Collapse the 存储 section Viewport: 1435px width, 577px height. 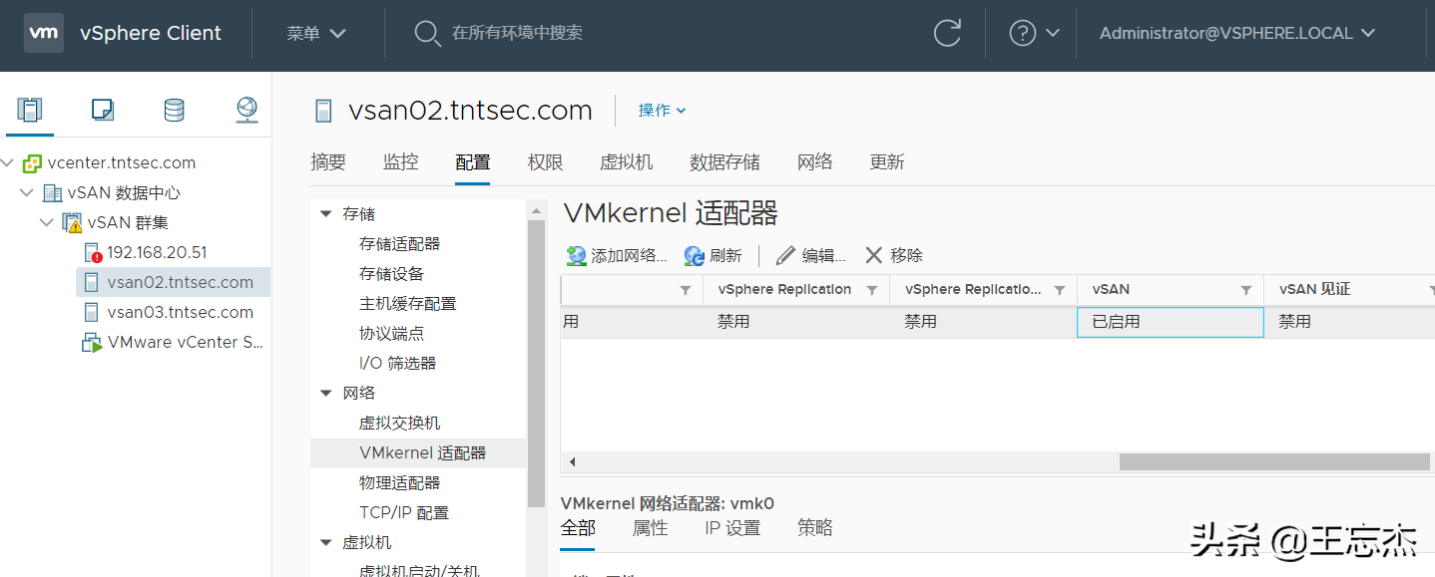pos(325,214)
